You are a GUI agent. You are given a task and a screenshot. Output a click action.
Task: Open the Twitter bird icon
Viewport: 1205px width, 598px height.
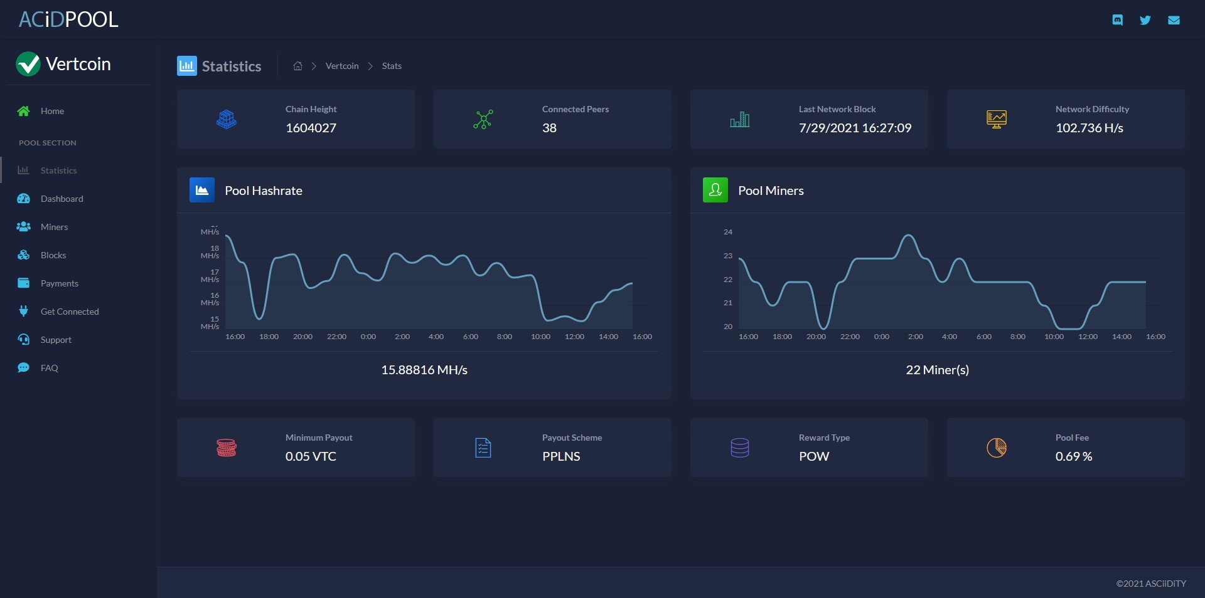tap(1145, 20)
